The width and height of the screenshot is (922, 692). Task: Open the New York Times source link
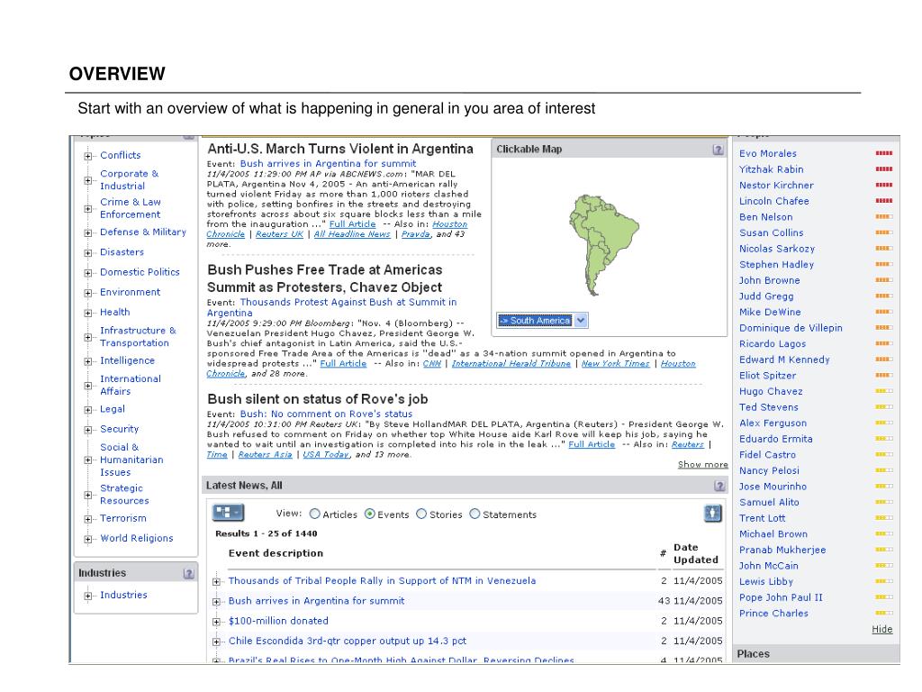click(616, 364)
